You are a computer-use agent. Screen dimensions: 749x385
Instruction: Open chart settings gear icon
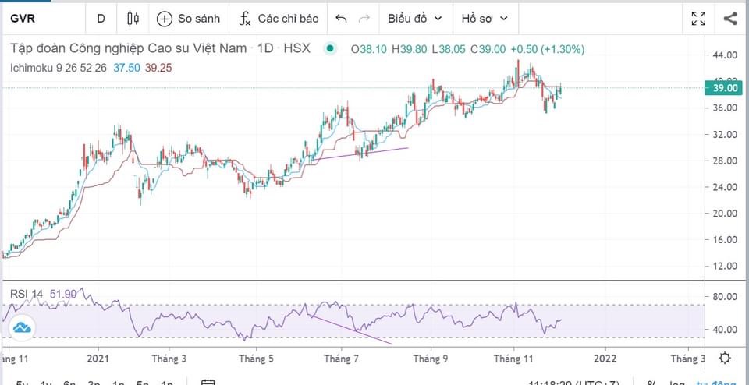coord(725,358)
